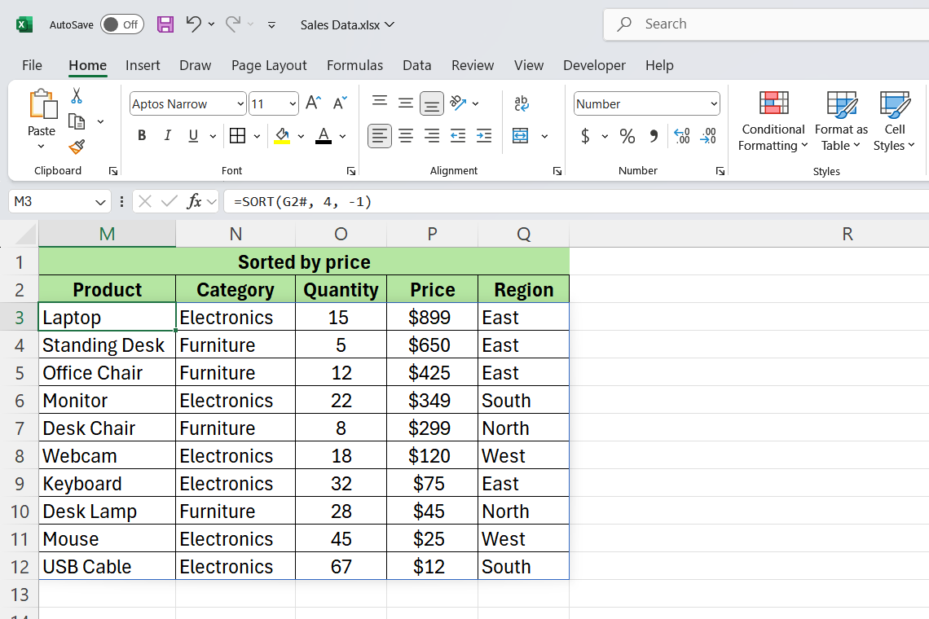929x619 pixels.
Task: Expand the font name dropdown arrow
Action: [240, 103]
